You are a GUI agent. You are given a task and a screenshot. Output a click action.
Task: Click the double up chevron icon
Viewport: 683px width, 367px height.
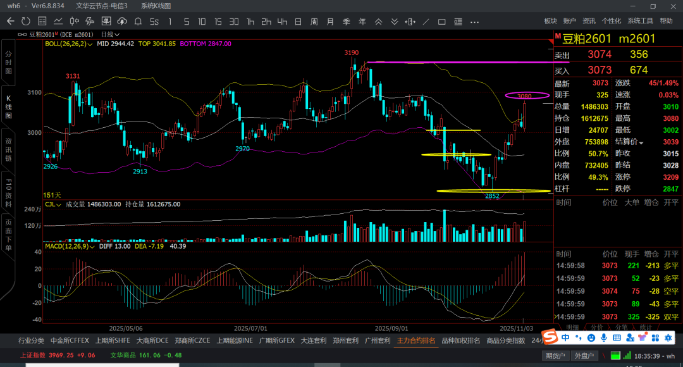pos(379,21)
